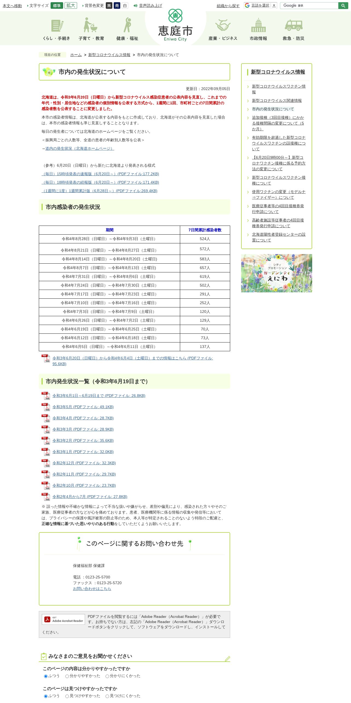351x703 pixels.
Task: Switch background color to 黒
Action: coord(109,5)
